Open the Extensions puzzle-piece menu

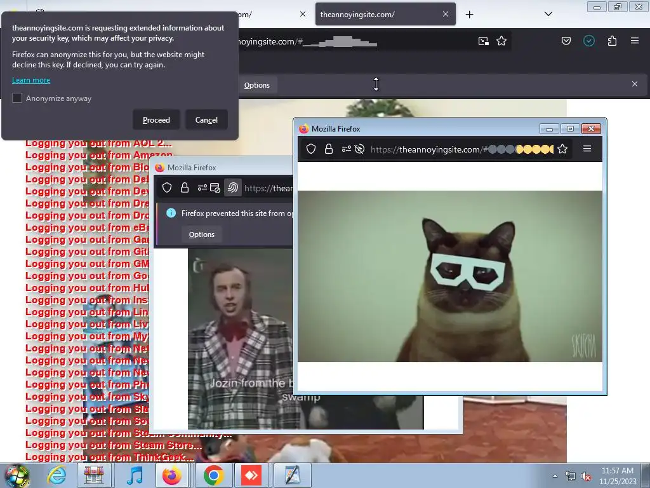612,41
